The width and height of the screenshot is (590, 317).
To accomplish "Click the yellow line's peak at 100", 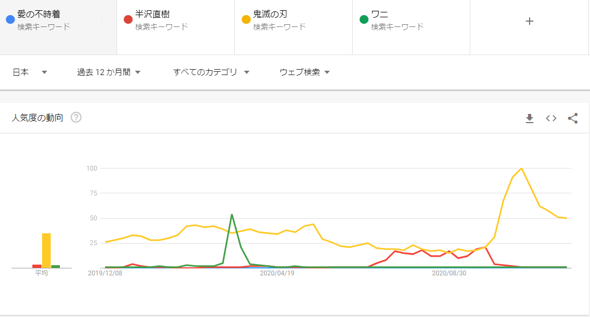I will [x=522, y=168].
